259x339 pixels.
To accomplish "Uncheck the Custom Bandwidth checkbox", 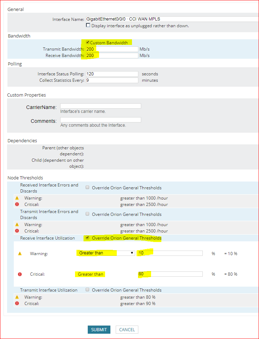I will [x=88, y=42].
